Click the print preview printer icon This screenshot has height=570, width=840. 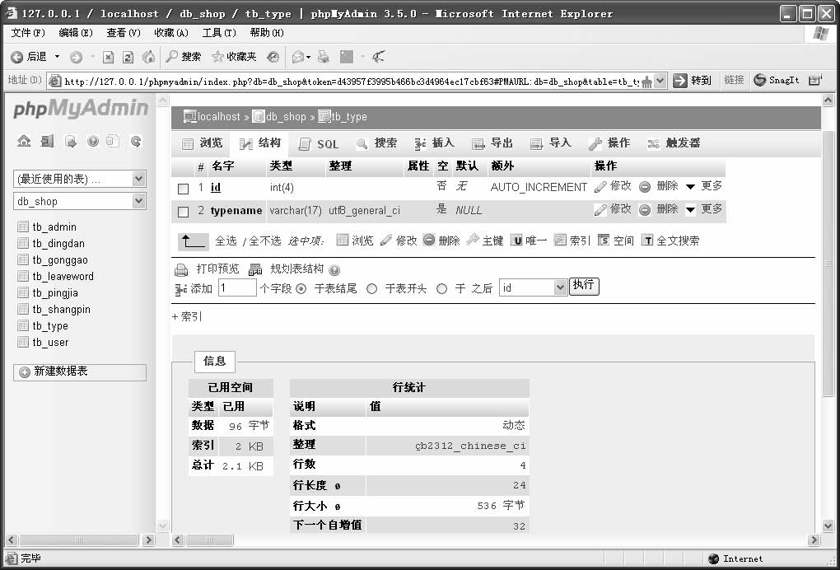182,269
